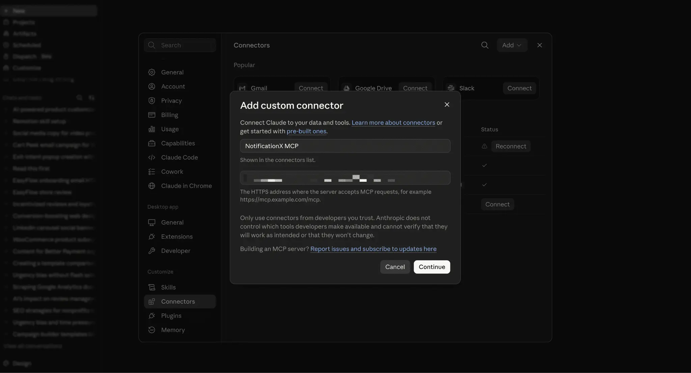The image size is (691, 373).
Task: Open the Learn more about connectors link
Action: [393, 123]
